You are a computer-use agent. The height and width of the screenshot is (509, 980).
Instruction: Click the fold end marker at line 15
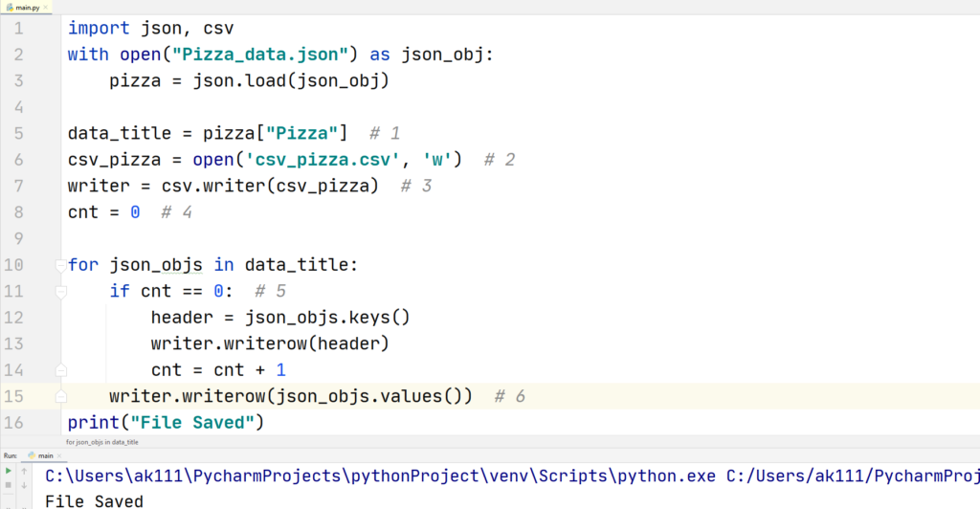point(60,397)
